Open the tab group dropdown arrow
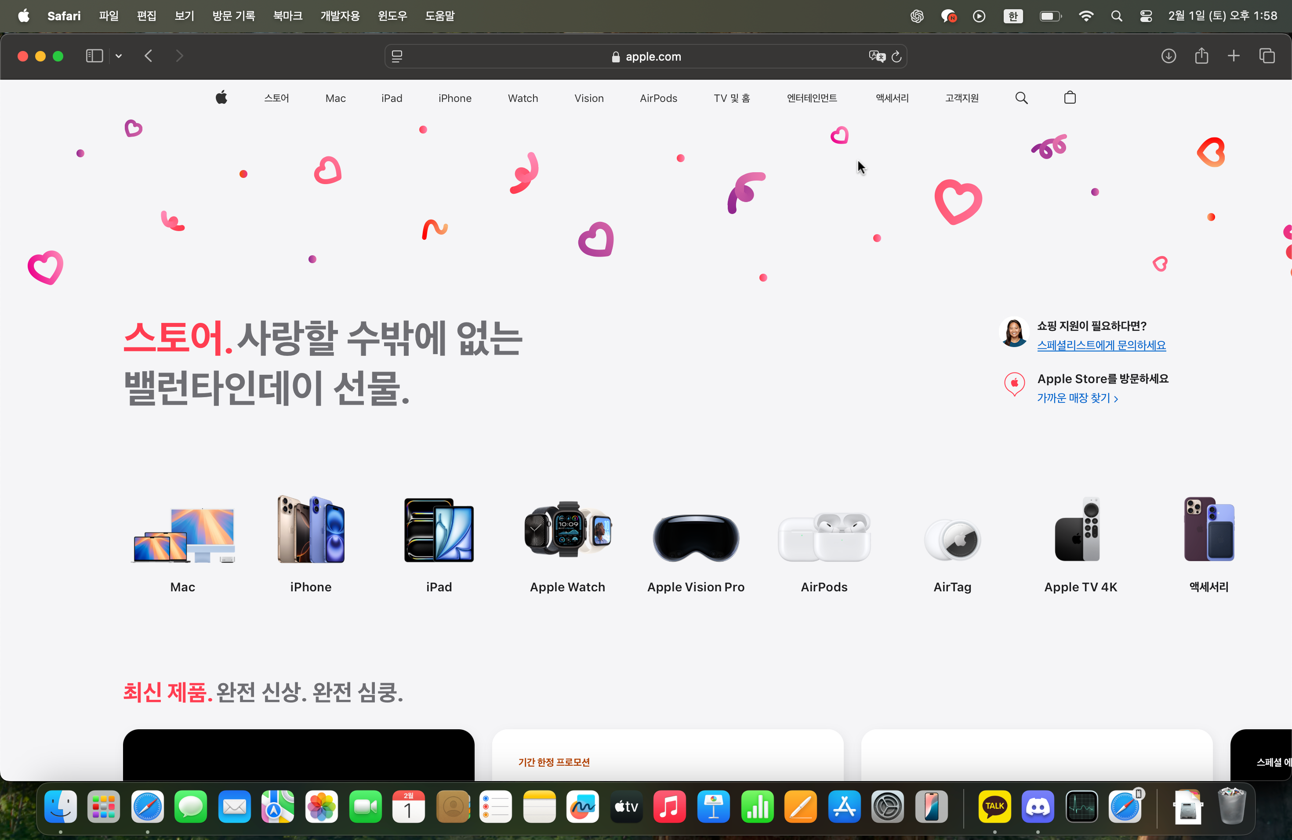1292x840 pixels. coord(118,56)
